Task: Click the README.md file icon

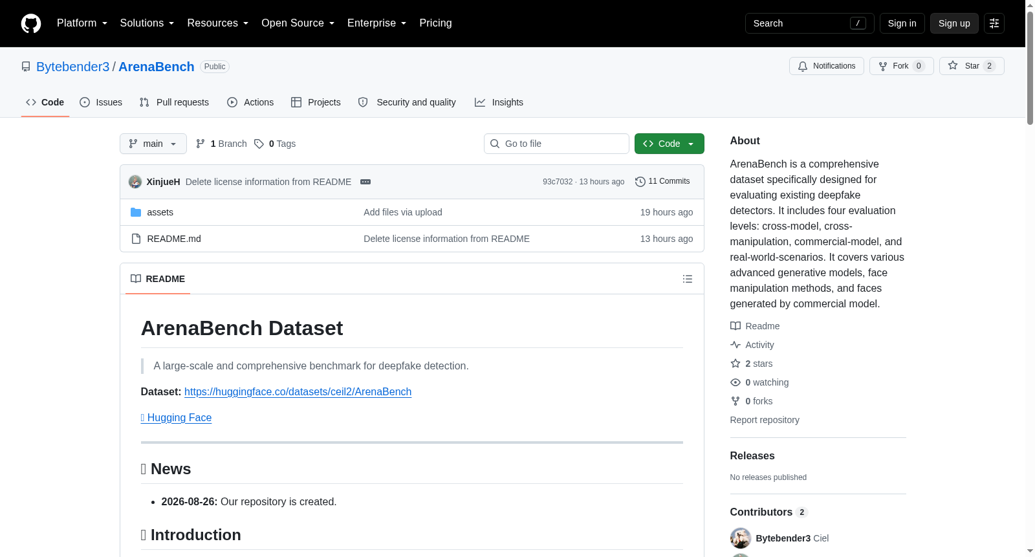Action: tap(136, 239)
